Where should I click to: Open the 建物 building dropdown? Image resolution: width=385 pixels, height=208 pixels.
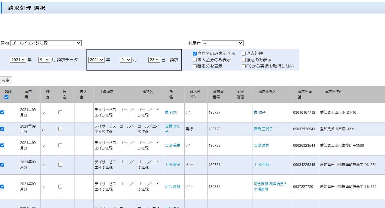coord(46,43)
